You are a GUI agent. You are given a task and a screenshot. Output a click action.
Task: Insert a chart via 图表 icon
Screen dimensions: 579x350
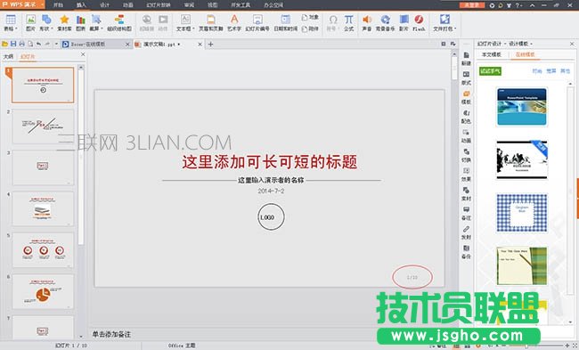(x=80, y=20)
